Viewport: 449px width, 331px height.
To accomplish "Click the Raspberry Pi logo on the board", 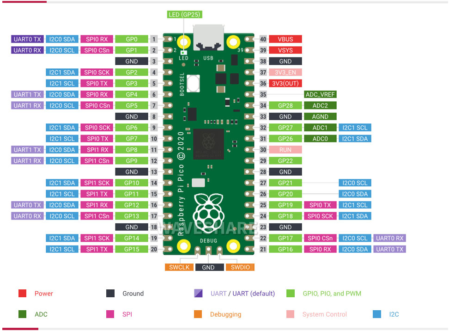I will (208, 211).
